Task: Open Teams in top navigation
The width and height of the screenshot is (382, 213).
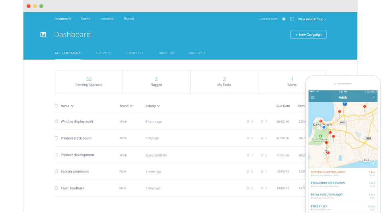Action: (x=85, y=19)
